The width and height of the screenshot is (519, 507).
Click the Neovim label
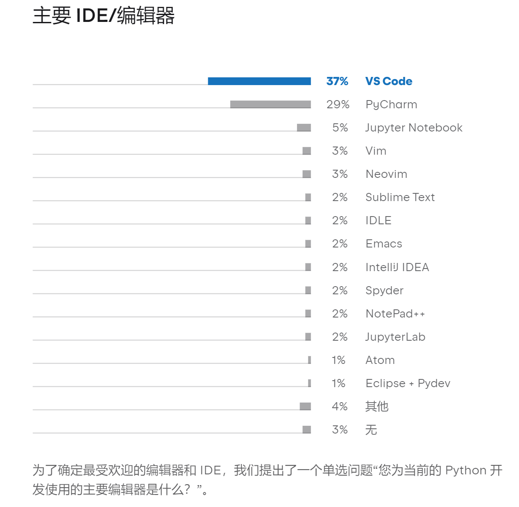386,174
